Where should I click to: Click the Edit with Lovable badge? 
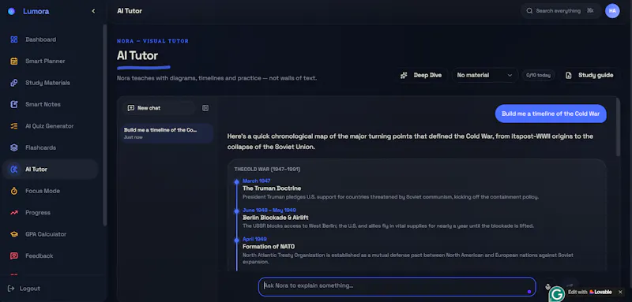click(589, 292)
